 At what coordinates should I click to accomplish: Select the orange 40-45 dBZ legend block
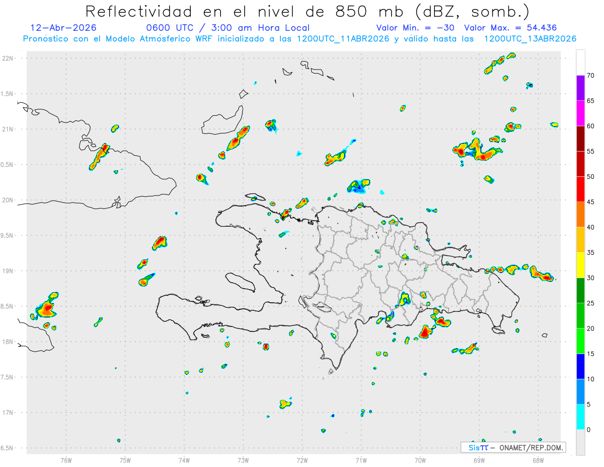click(580, 215)
